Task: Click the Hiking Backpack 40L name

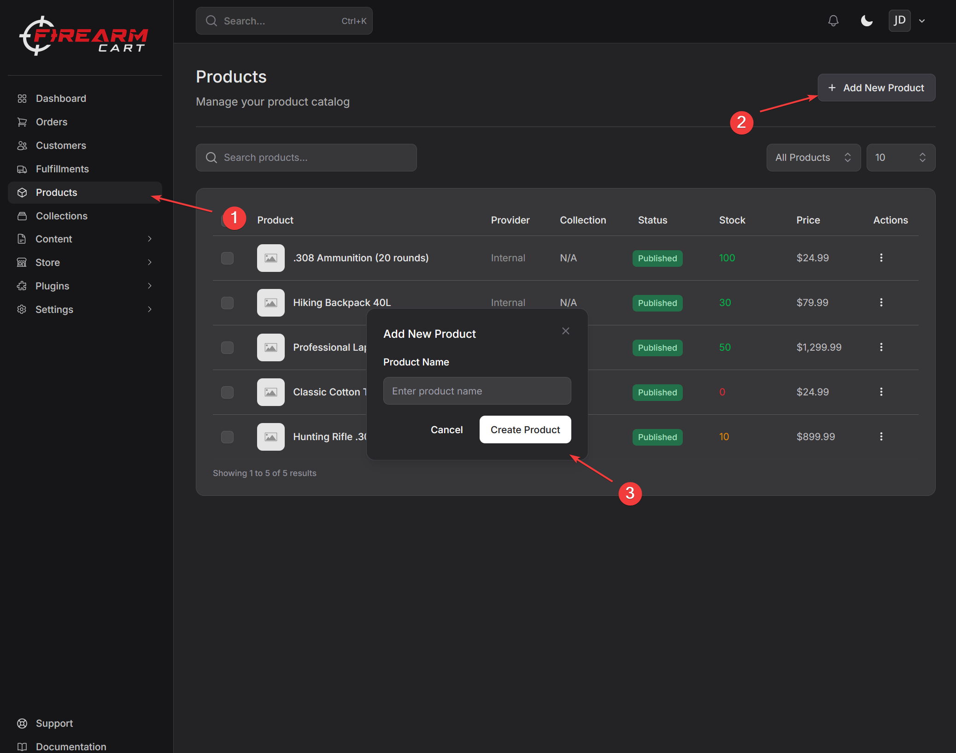Action: point(342,303)
